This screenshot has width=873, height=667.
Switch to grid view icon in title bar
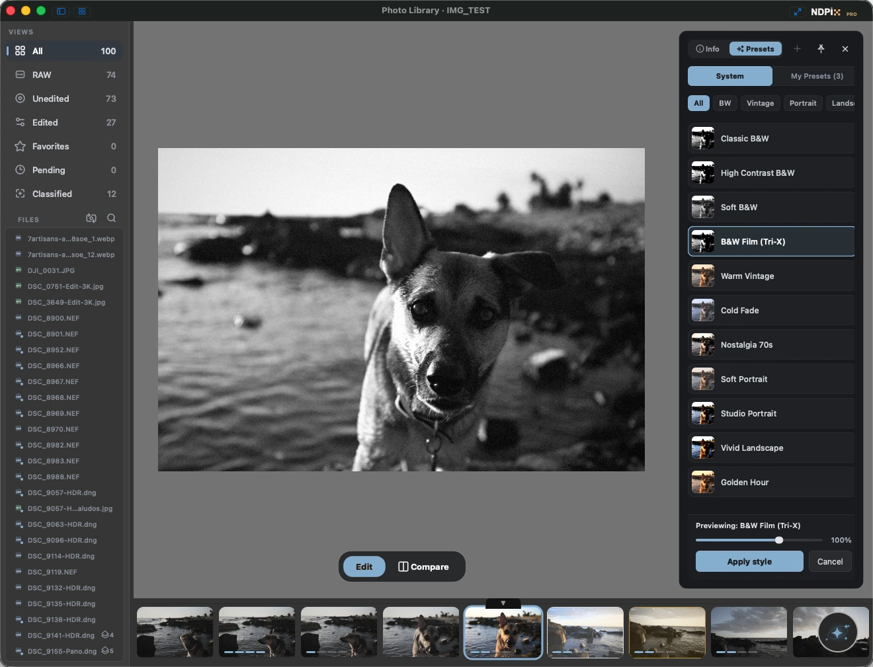pos(82,11)
